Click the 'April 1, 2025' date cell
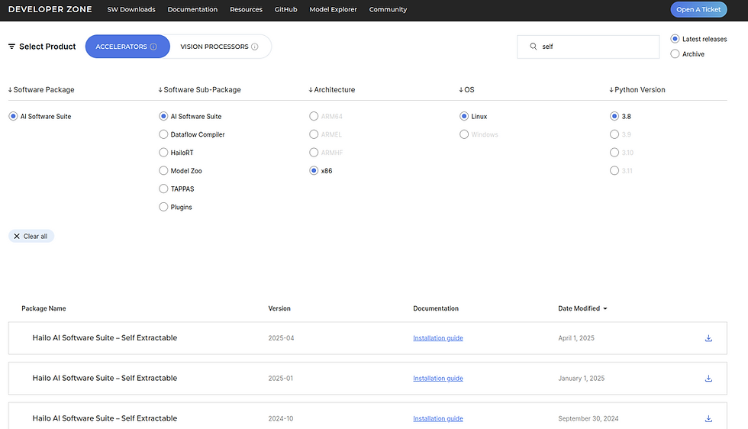748x429 pixels. click(576, 338)
